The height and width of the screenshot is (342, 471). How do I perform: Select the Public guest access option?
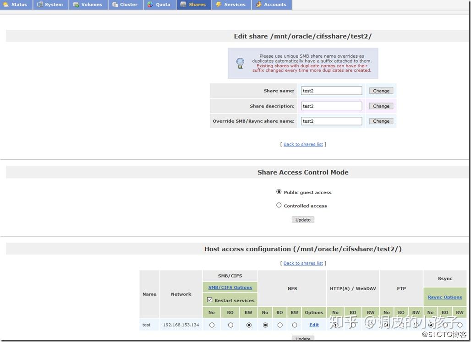(x=279, y=192)
